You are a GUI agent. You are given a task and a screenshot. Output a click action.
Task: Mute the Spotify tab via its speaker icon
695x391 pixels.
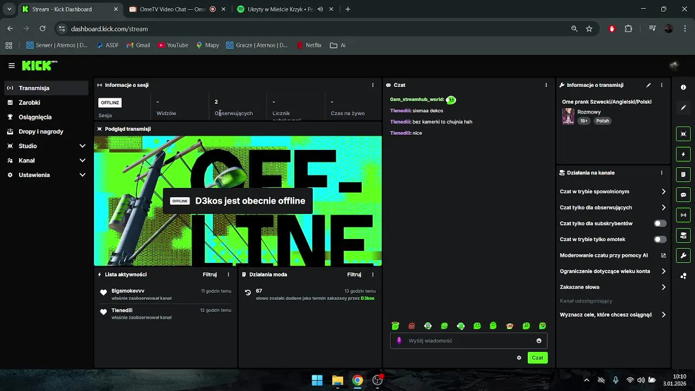tap(320, 9)
